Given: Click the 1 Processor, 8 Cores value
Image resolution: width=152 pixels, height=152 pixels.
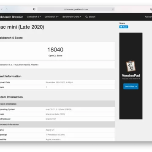Looking at the screenshot, I should coord(55,135).
